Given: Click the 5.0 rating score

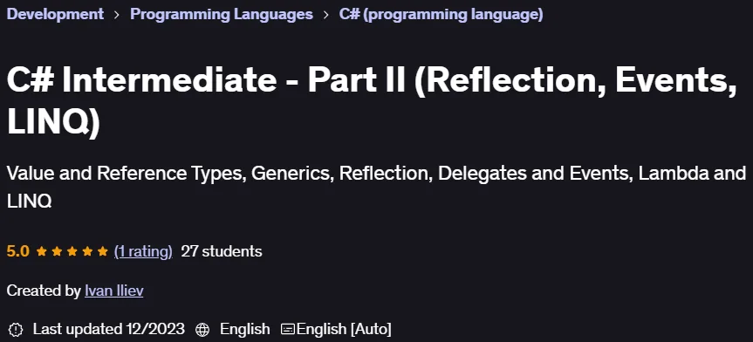Looking at the screenshot, I should [x=18, y=251].
